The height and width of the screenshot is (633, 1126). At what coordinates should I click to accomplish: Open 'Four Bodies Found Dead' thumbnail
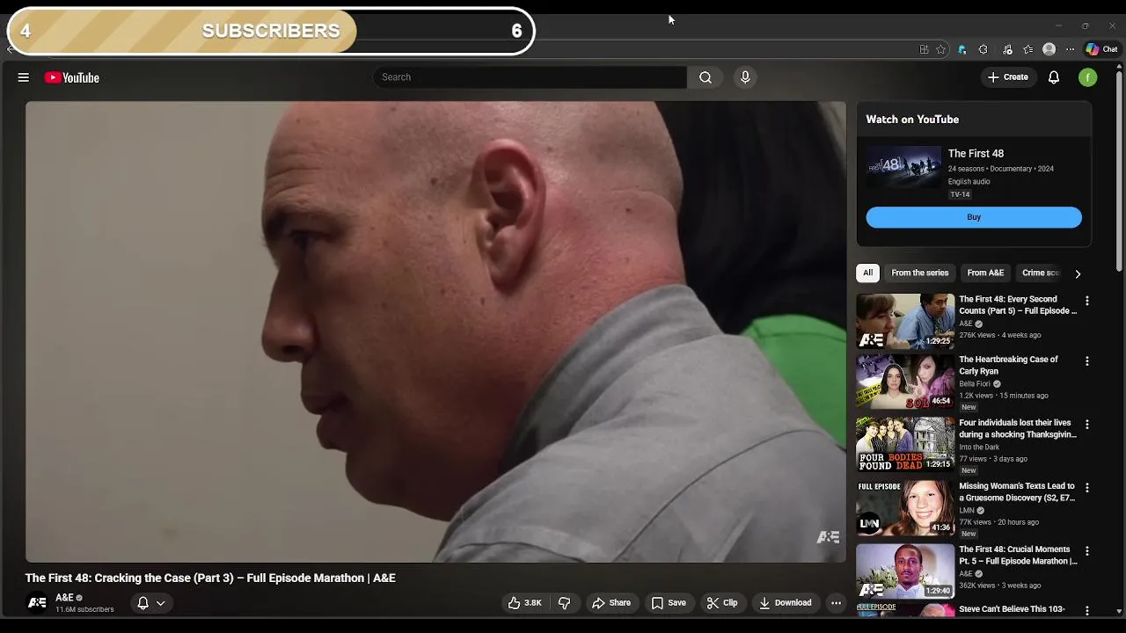pos(905,445)
